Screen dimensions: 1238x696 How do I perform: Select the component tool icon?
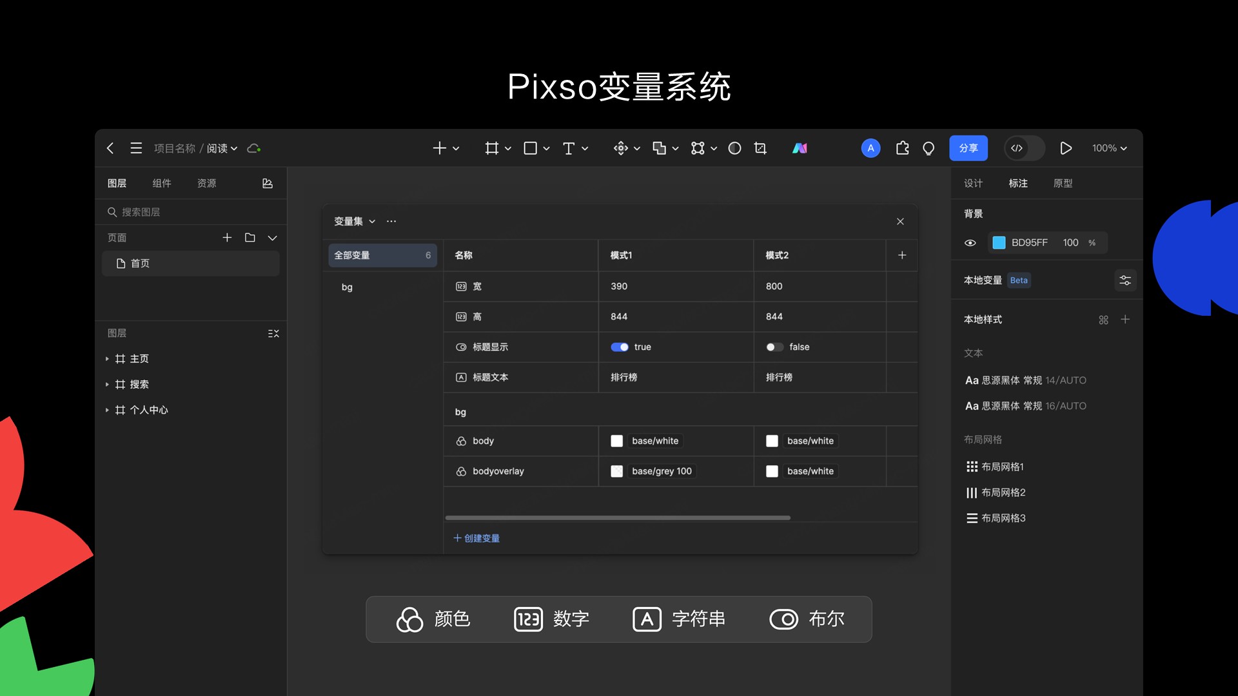tap(620, 148)
